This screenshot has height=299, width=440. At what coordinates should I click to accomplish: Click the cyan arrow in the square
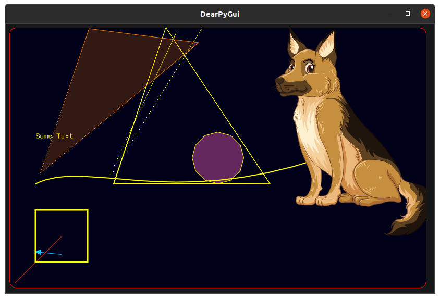[x=48, y=253]
